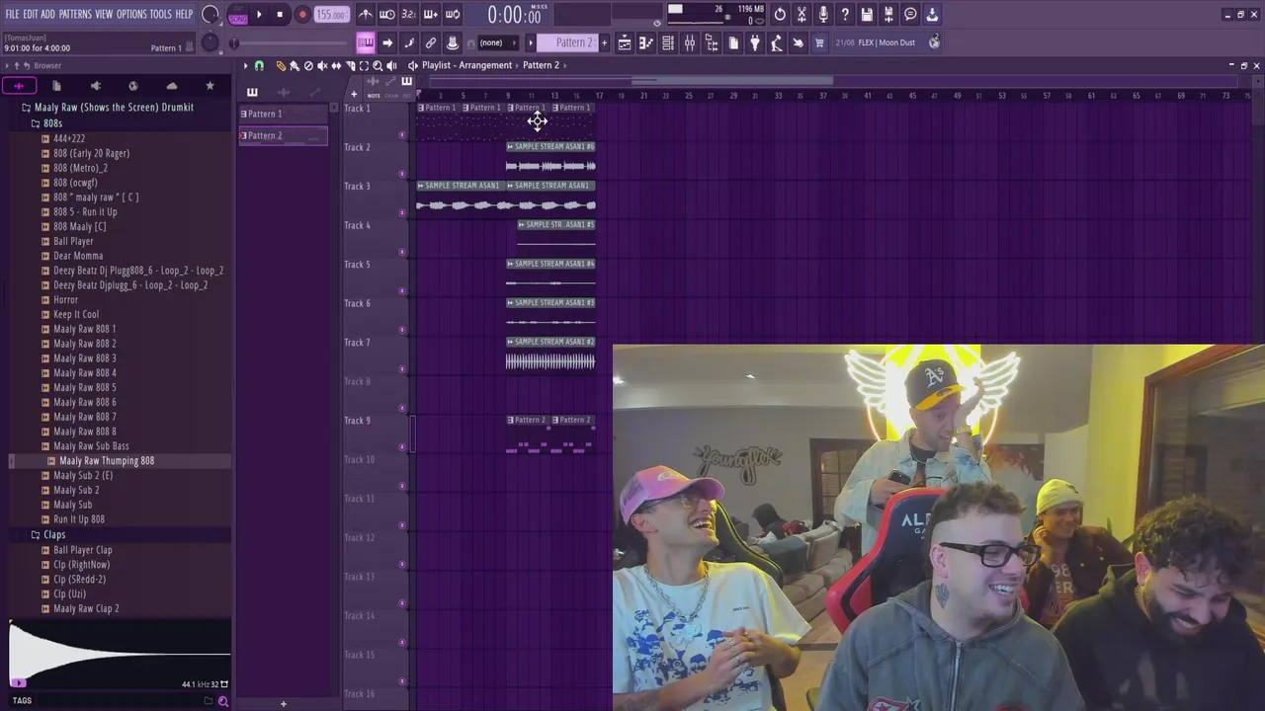Select the Paint brush tool in Playlist
Screen dimensions: 1265x711
(295, 65)
